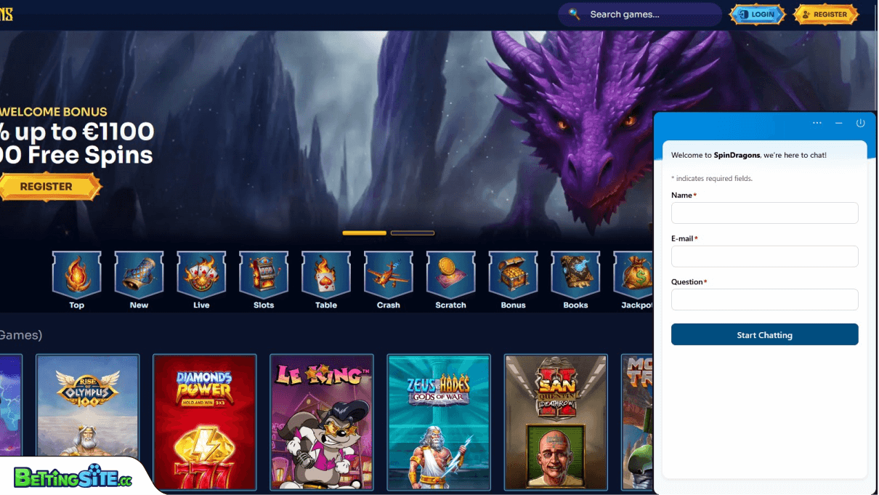The width and height of the screenshot is (879, 495).
Task: Select the Scratch games category icon
Action: pos(450,275)
